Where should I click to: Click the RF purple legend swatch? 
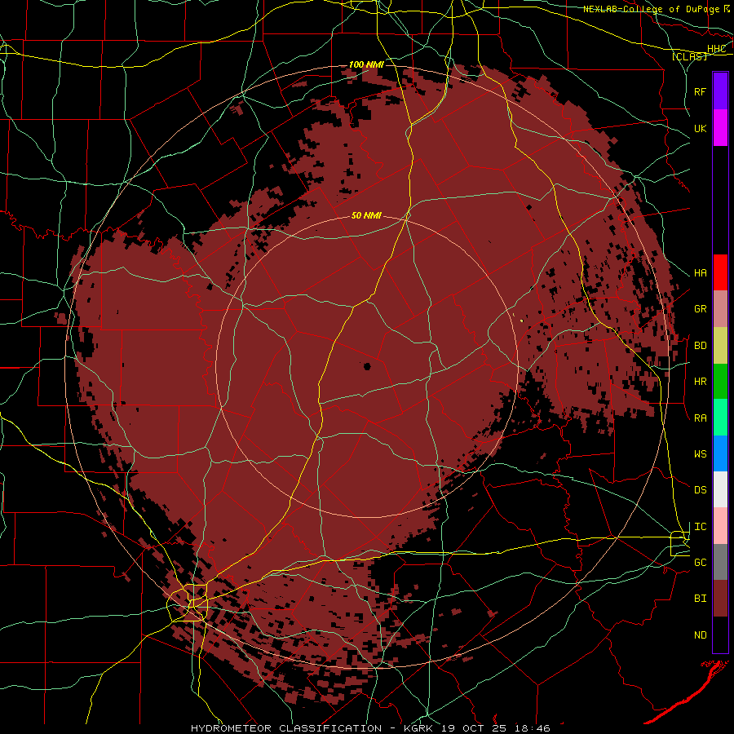click(x=720, y=91)
